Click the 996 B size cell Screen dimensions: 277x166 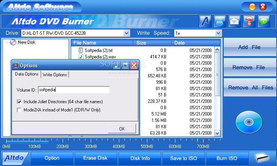pos(161,82)
